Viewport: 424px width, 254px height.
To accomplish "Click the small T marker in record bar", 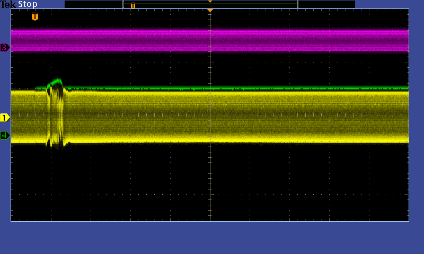I will [x=133, y=6].
